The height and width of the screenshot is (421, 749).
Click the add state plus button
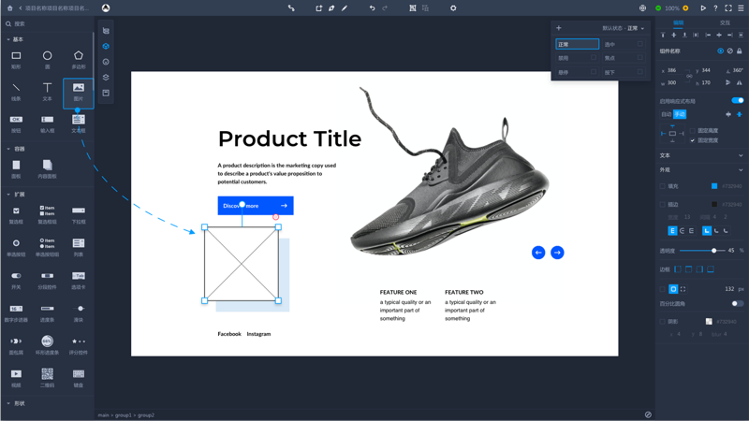558,28
